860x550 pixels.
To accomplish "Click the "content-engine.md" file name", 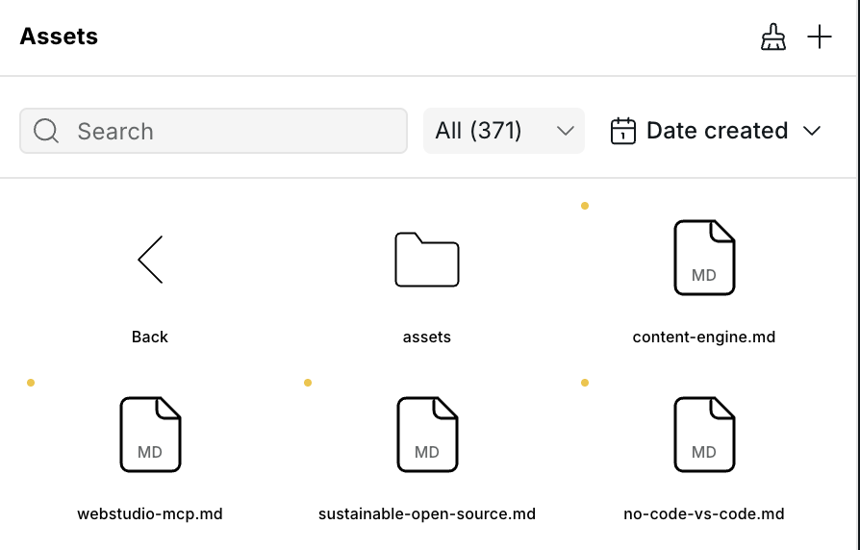I will click(x=704, y=337).
